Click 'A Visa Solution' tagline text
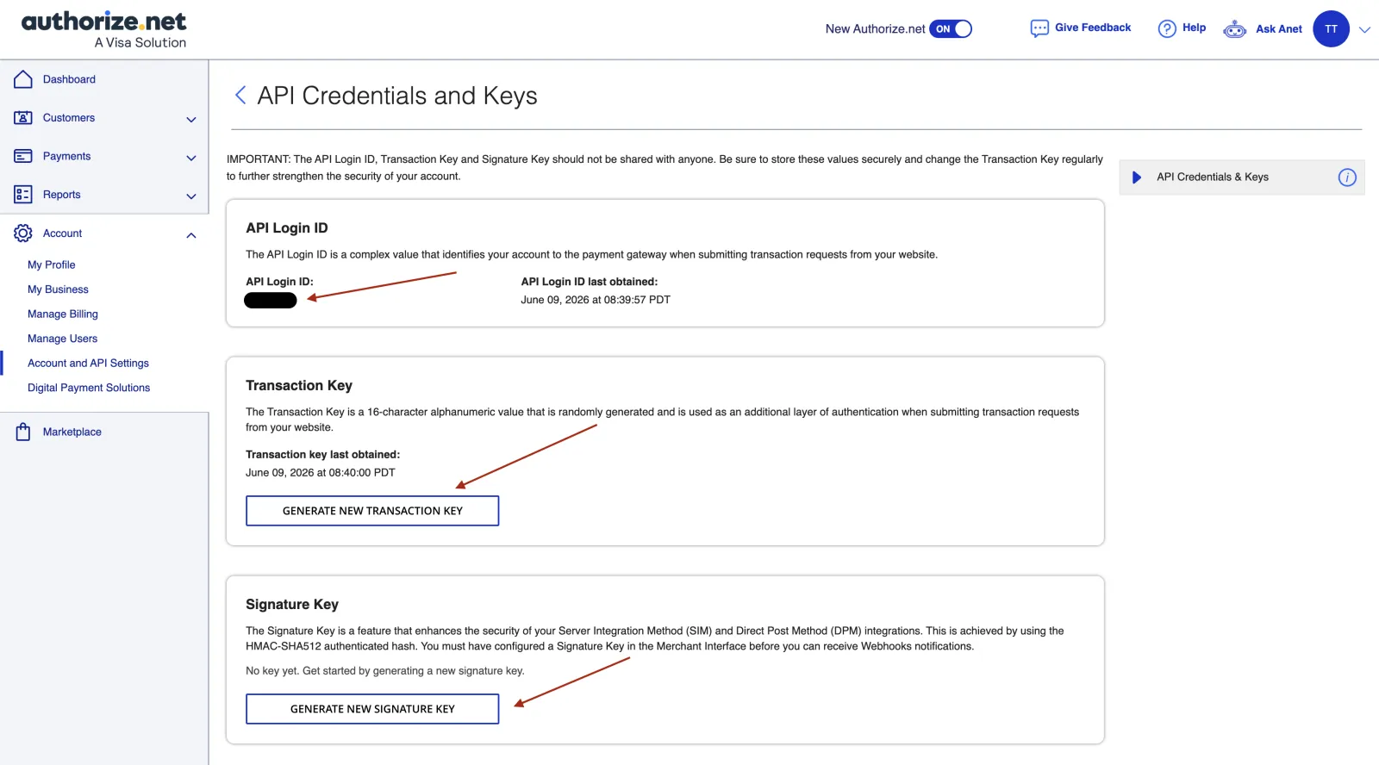 [140, 42]
